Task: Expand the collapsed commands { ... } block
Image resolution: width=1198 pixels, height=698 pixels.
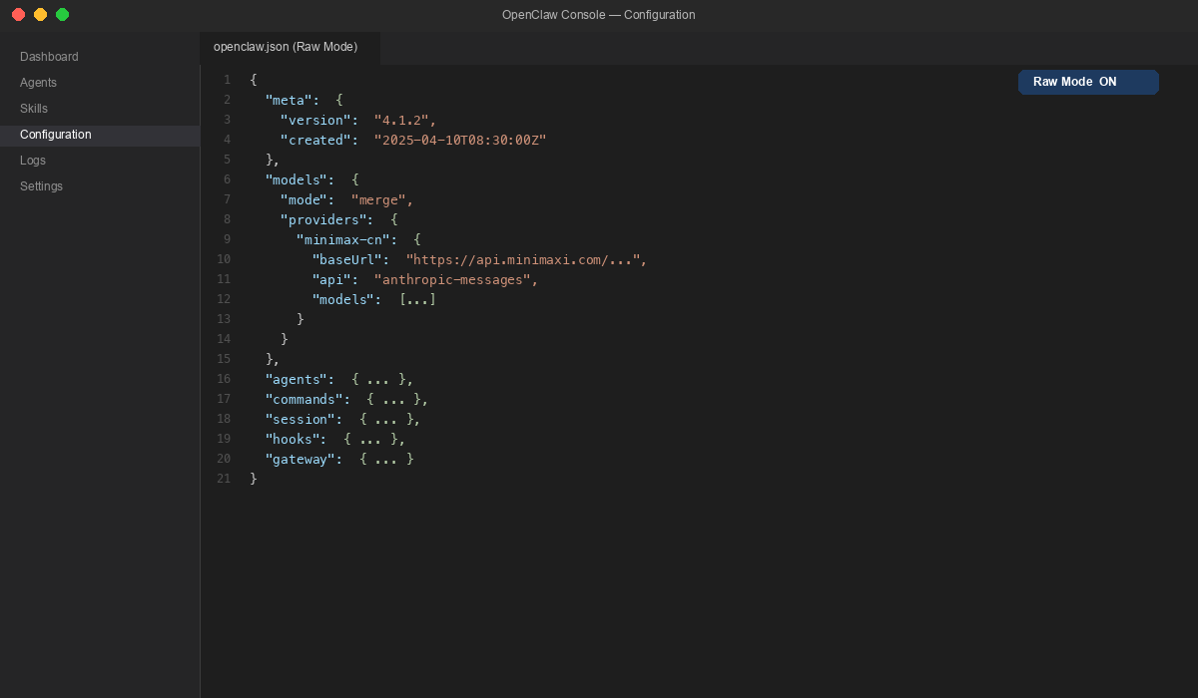Action: pos(394,399)
